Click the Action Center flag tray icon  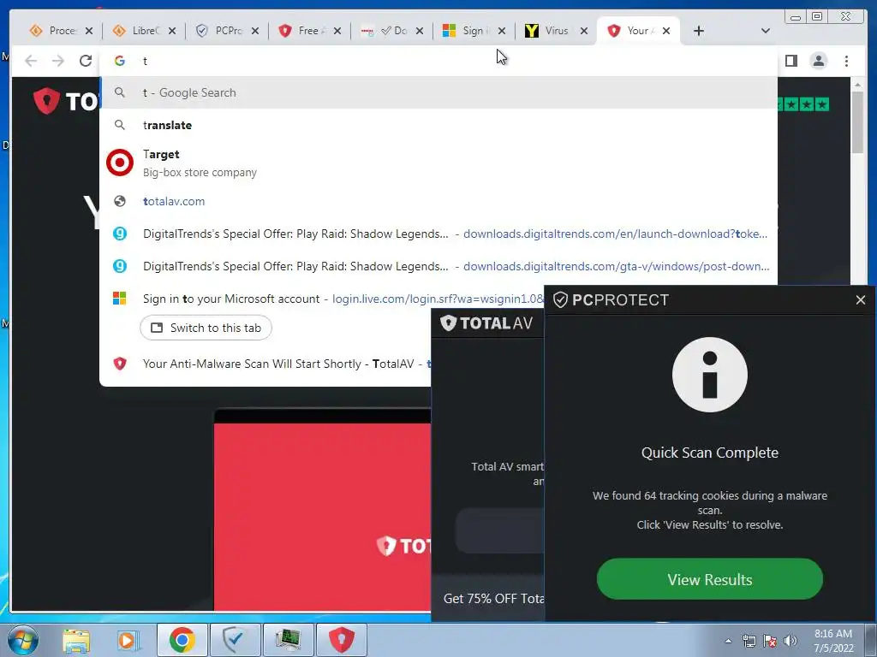tap(770, 641)
